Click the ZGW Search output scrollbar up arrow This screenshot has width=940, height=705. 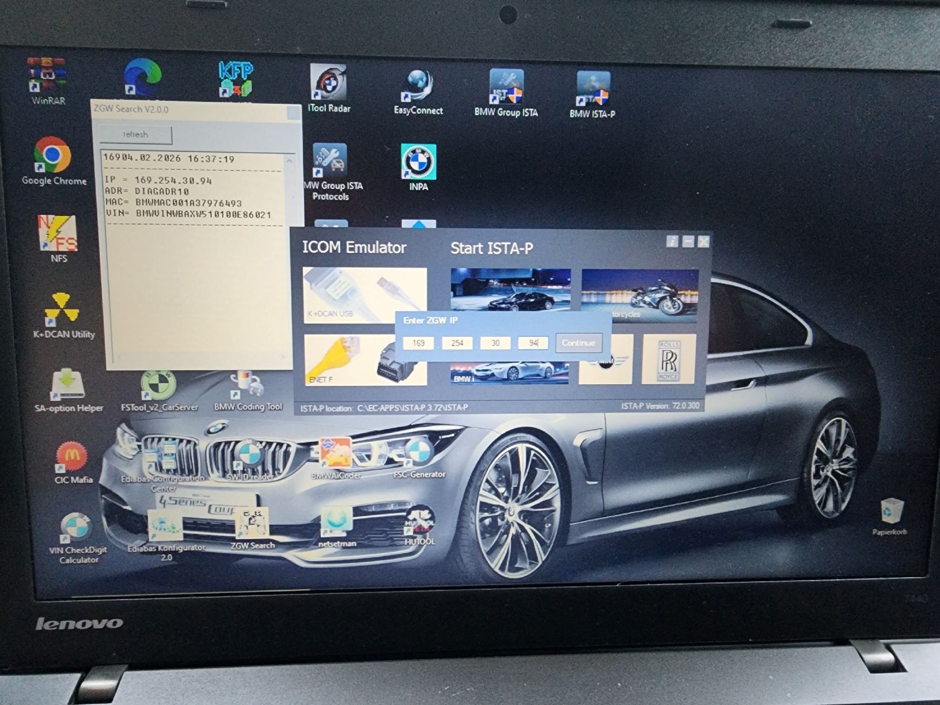pyautogui.click(x=290, y=161)
